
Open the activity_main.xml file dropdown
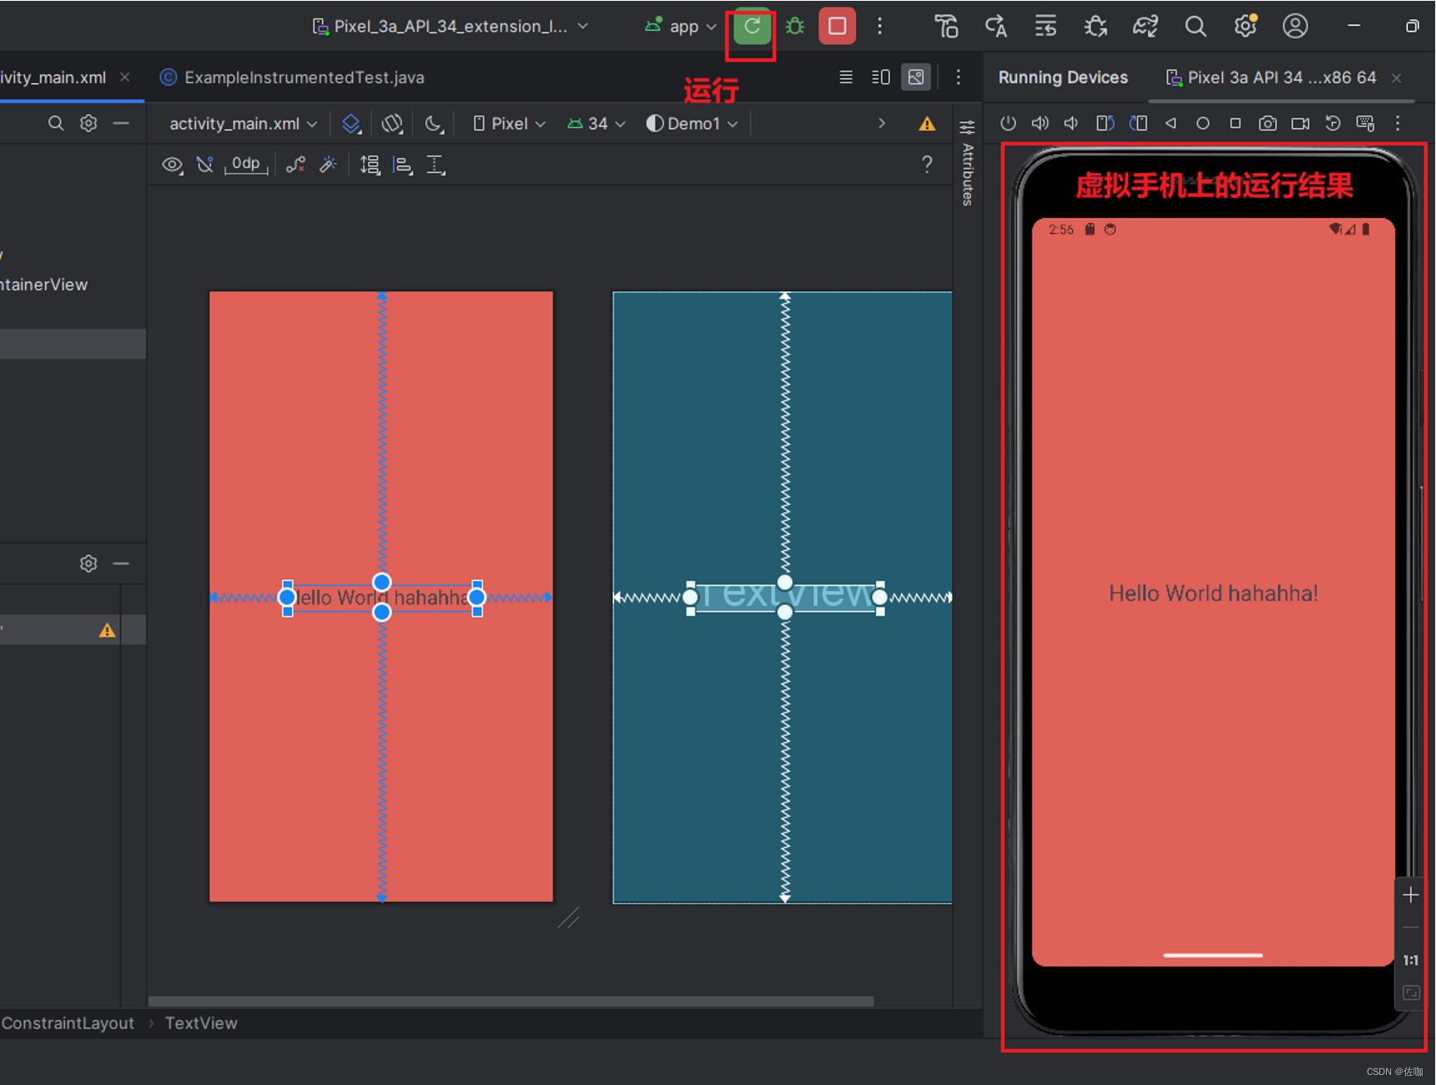click(243, 124)
